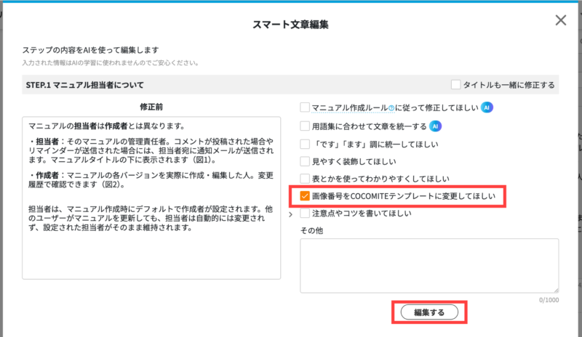The image size is (582, 337).
Task: Click the スマート文章編集 title
Action: (290, 25)
